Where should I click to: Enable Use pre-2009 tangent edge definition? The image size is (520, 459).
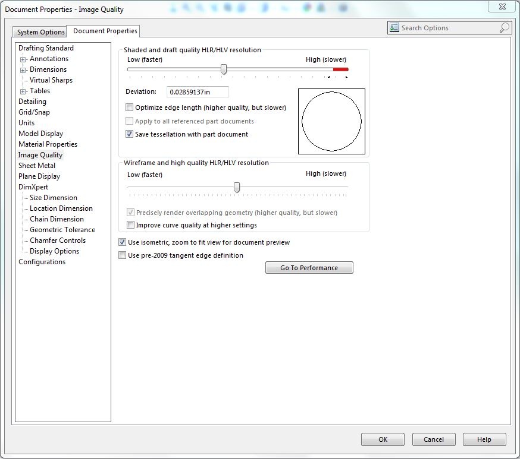[123, 255]
